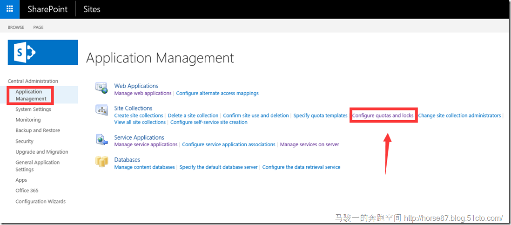Click the Service Applications section icon
Image resolution: width=511 pixels, height=225 pixels.
click(101, 139)
